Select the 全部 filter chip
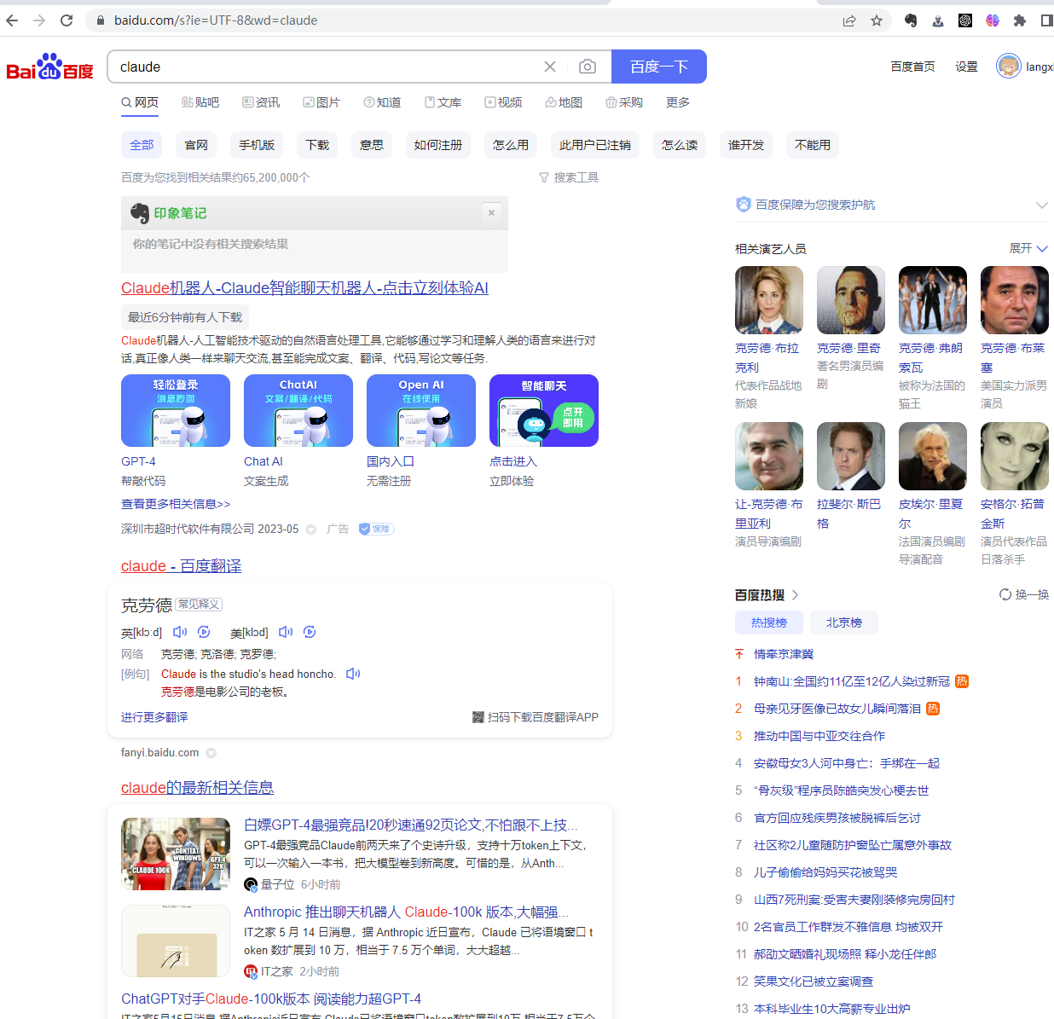The image size is (1054, 1019). pos(142,145)
